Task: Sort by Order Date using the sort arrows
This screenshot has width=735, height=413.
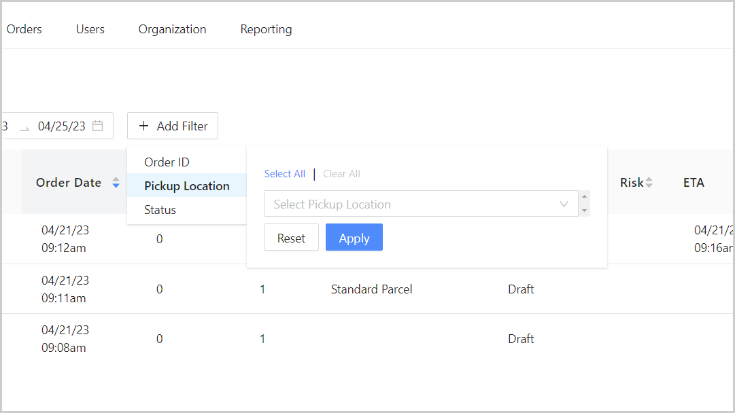Action: (x=116, y=183)
